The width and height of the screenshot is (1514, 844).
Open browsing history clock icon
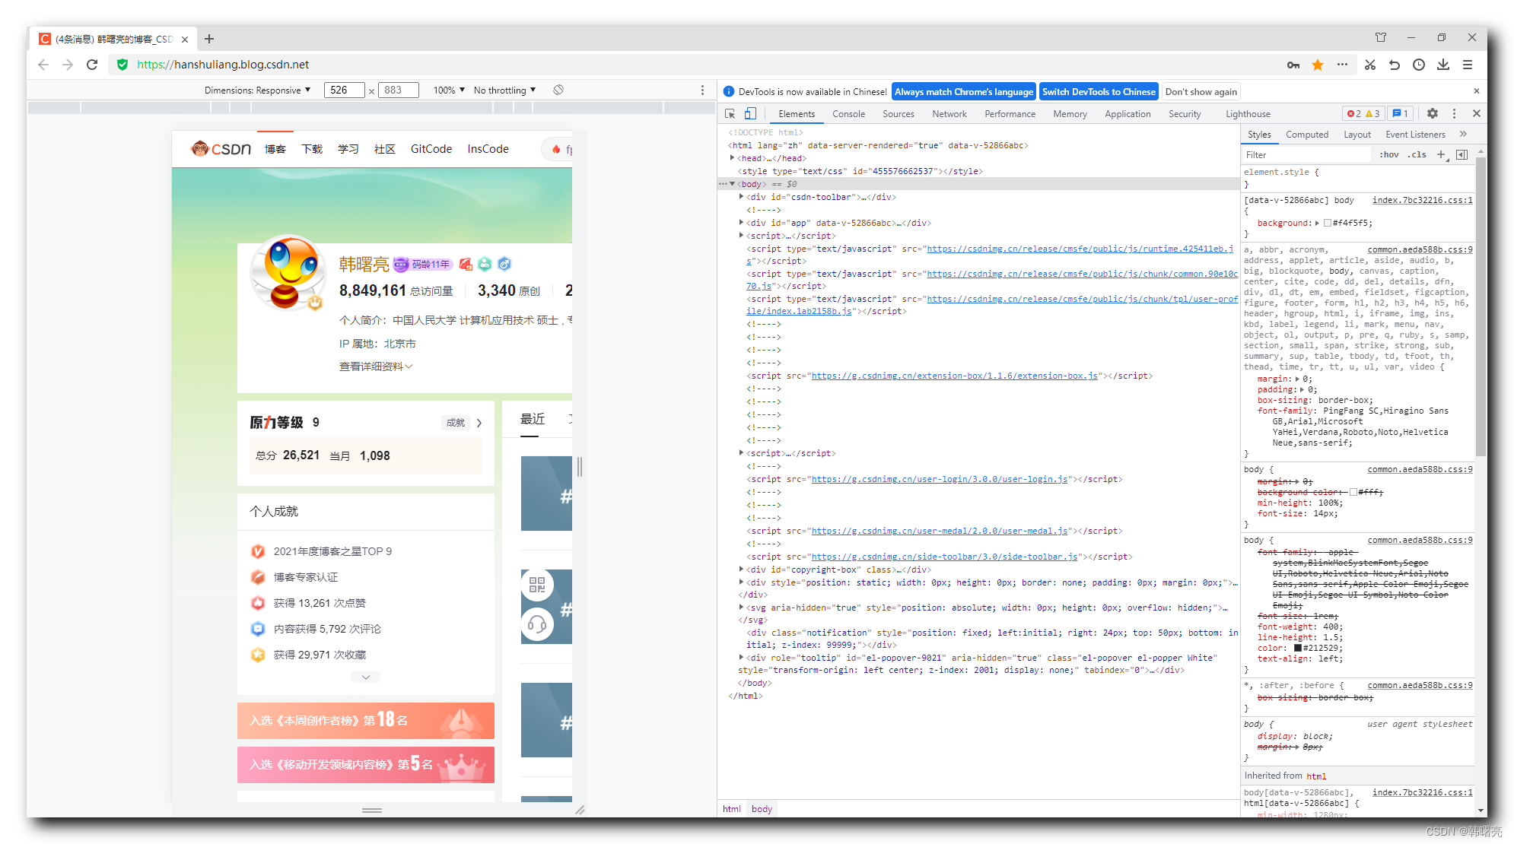(1419, 65)
